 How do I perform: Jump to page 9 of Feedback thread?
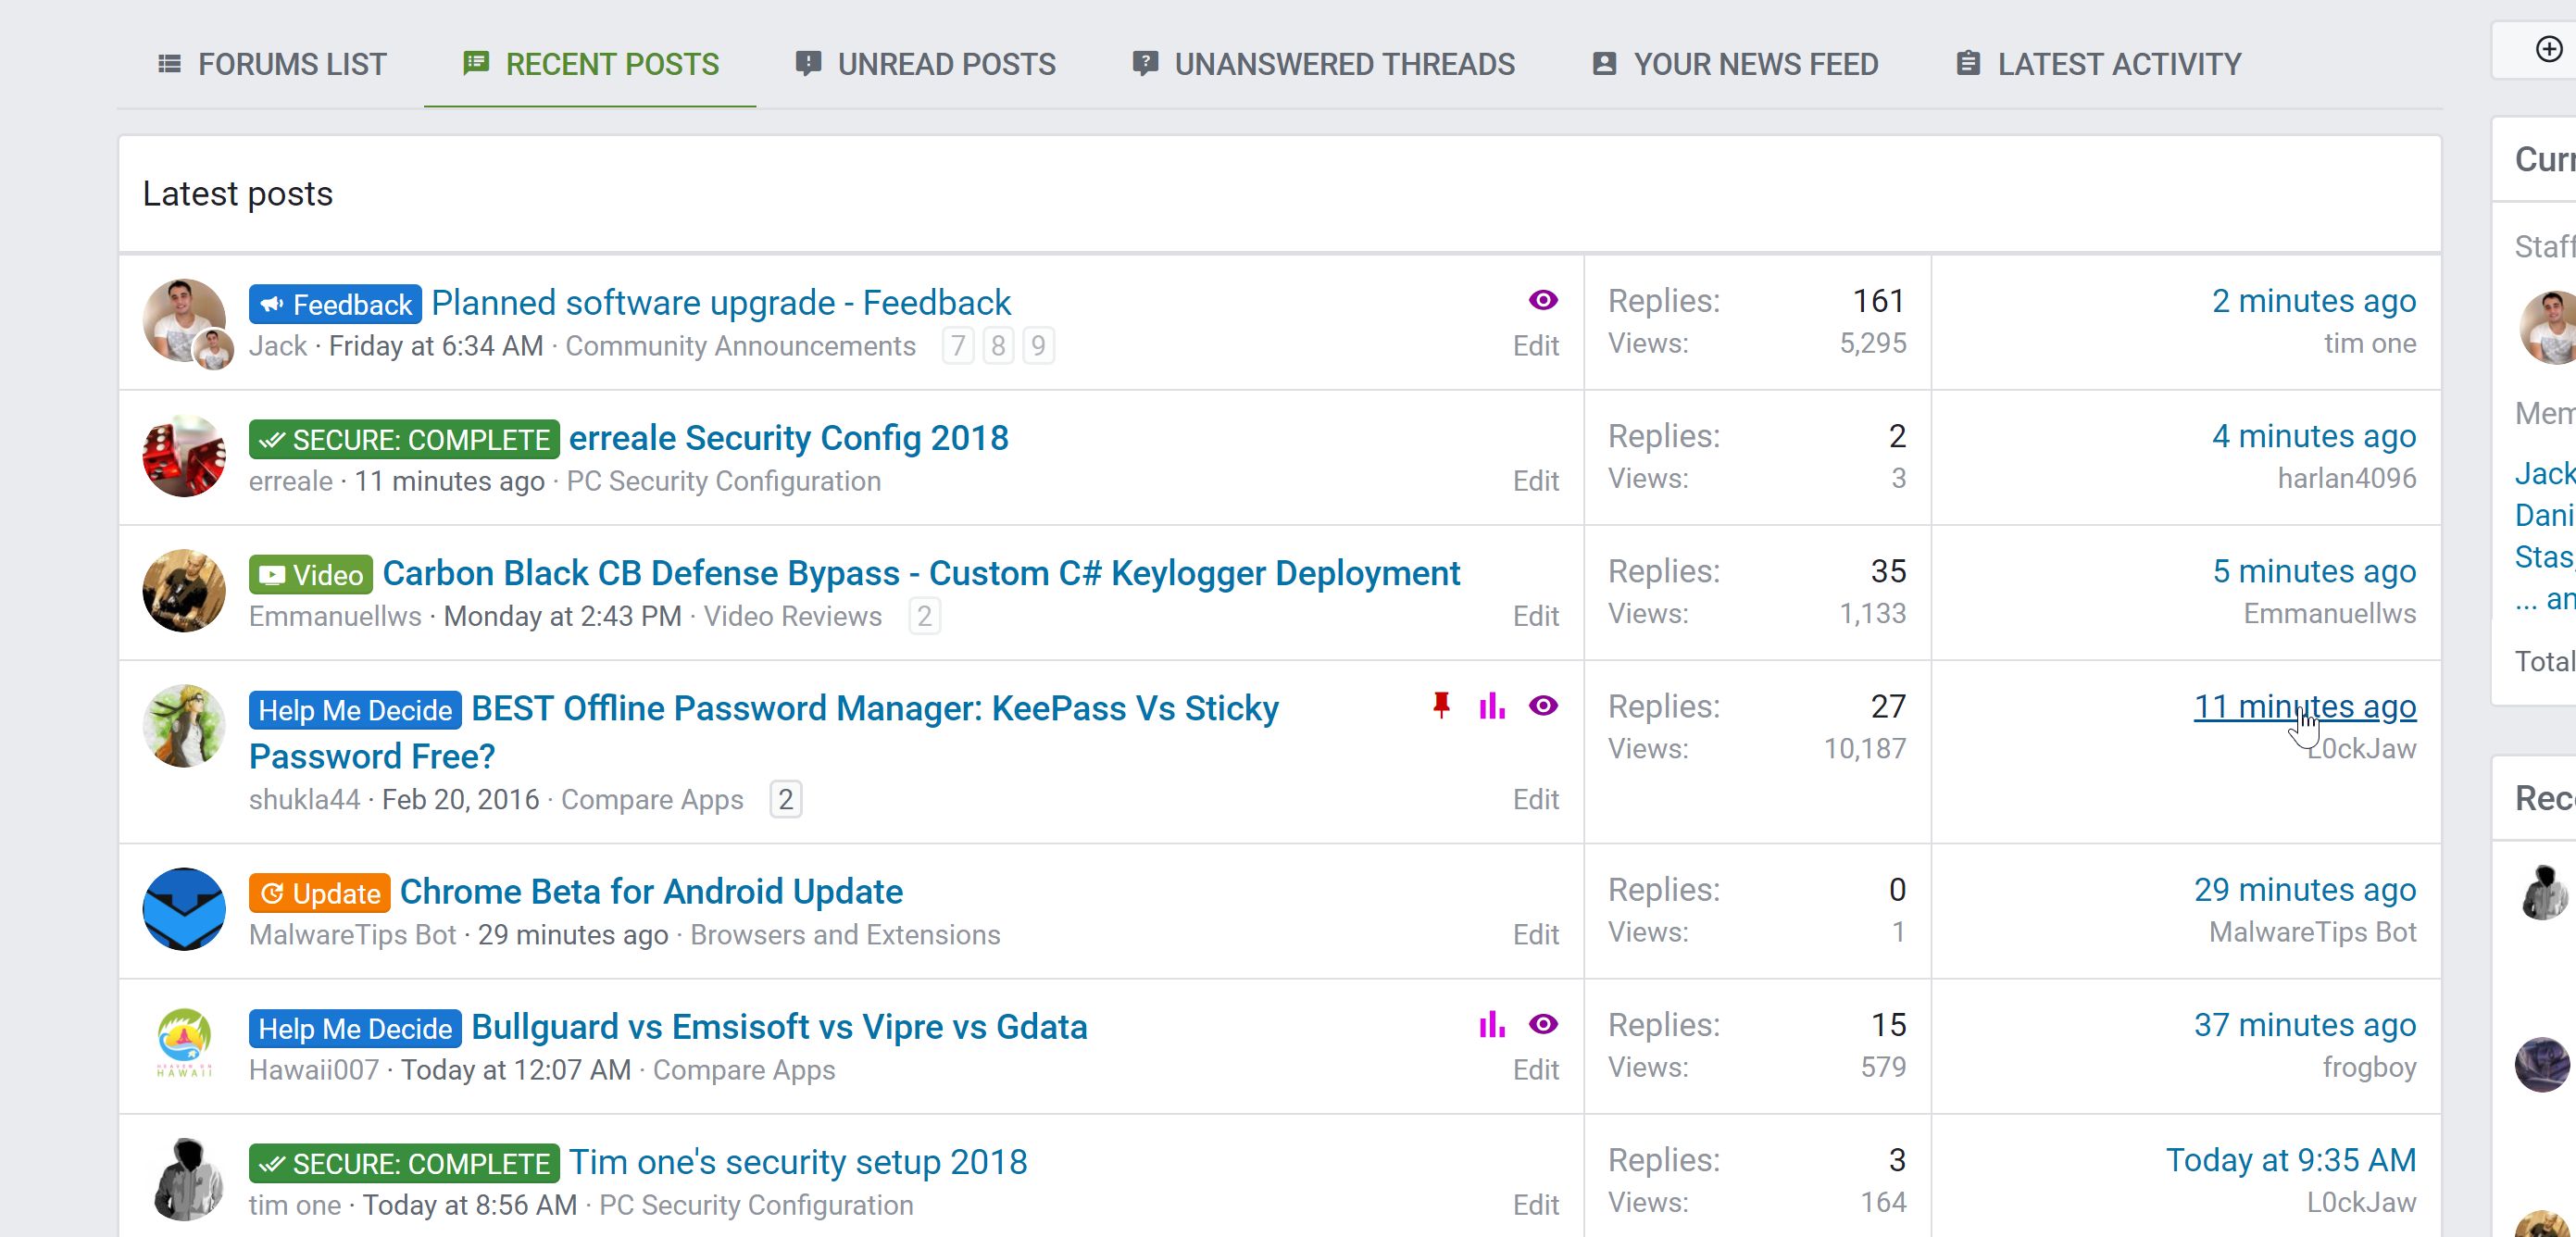tap(1038, 346)
